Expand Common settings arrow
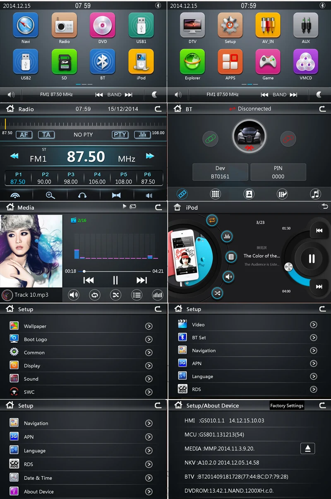Image resolution: width=331 pixels, height=499 pixels. coord(149,353)
